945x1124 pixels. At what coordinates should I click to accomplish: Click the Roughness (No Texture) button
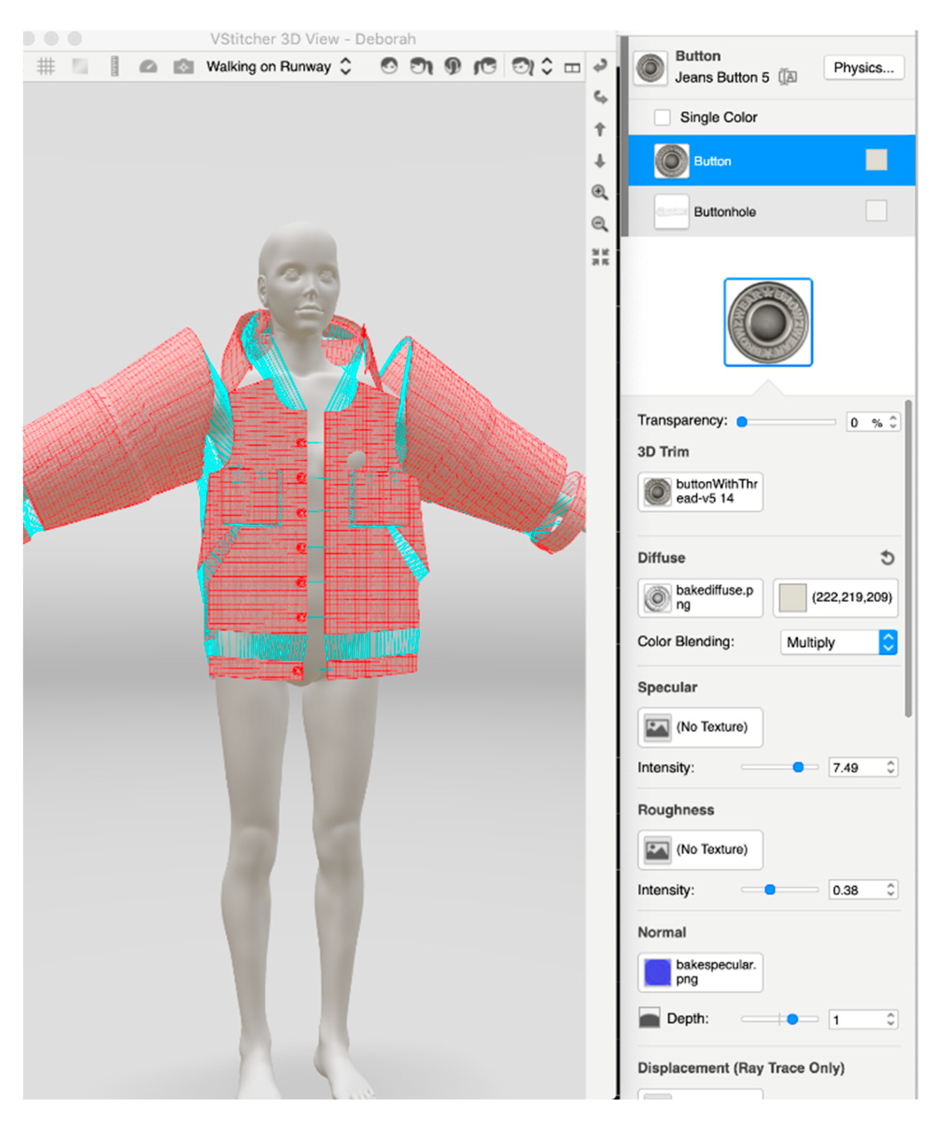point(700,850)
